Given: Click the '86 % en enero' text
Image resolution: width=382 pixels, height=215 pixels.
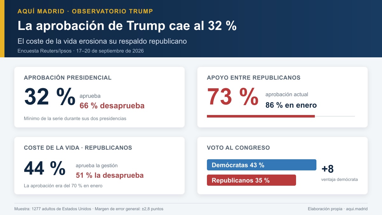Looking at the screenshot, I should 291,105.
